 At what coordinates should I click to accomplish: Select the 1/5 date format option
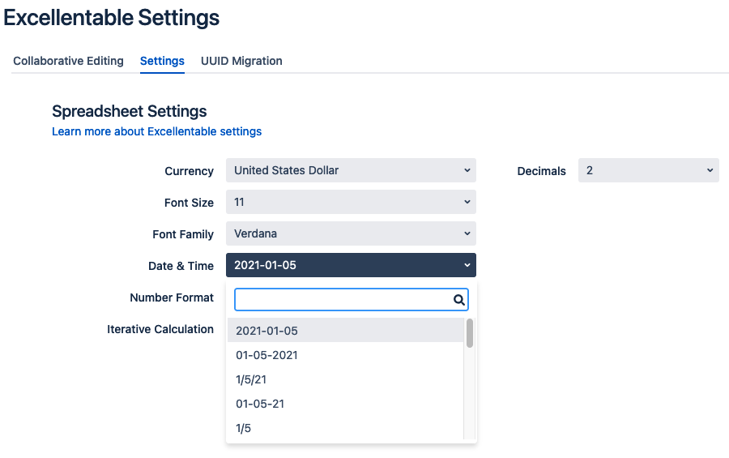pos(345,428)
